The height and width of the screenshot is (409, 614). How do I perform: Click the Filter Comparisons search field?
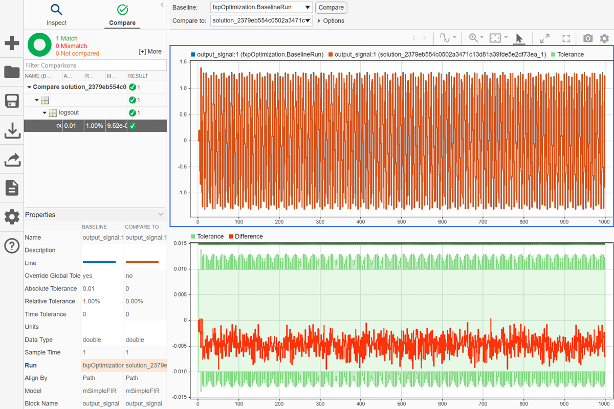tap(95, 65)
